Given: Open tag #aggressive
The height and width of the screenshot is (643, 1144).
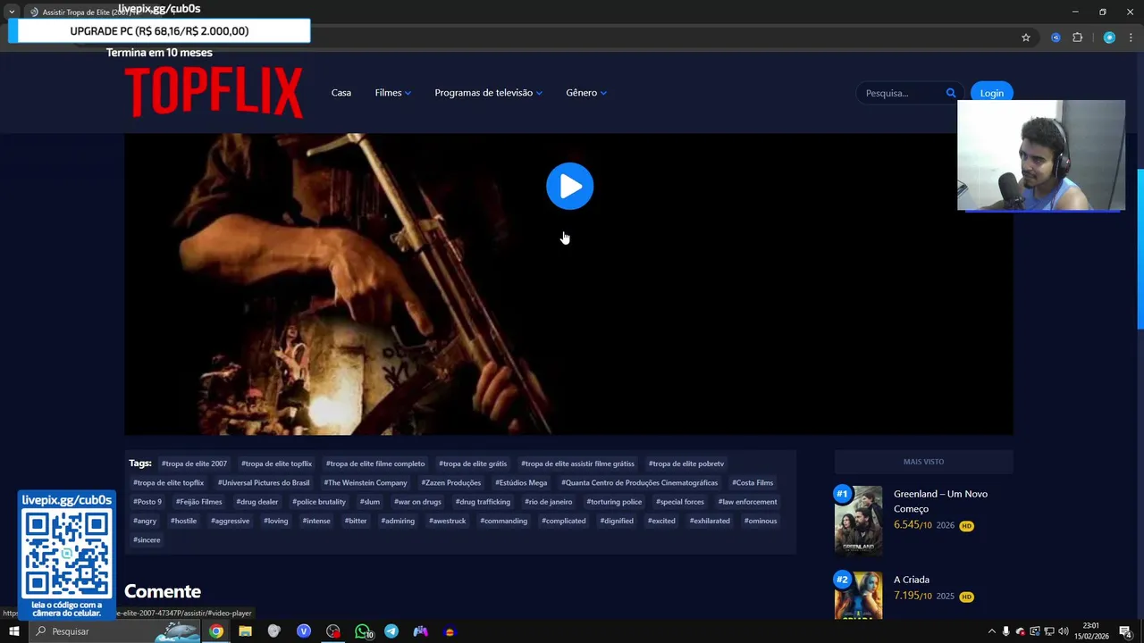Looking at the screenshot, I should [230, 521].
